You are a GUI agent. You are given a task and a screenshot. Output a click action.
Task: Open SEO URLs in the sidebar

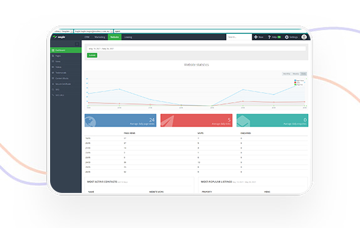coord(66,95)
